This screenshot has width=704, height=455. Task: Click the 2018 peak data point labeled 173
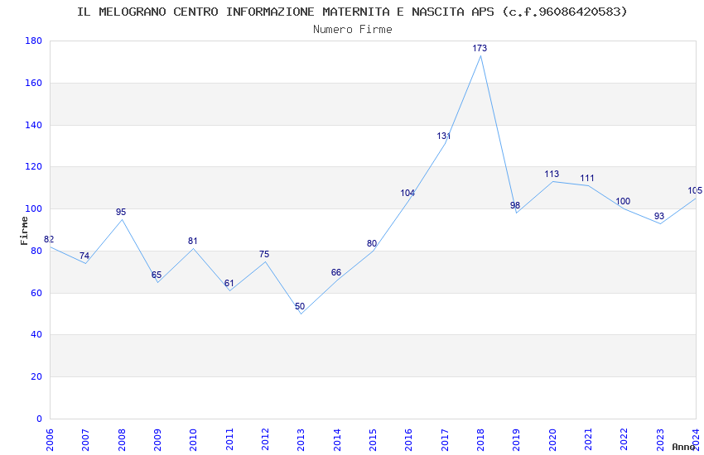480,55
